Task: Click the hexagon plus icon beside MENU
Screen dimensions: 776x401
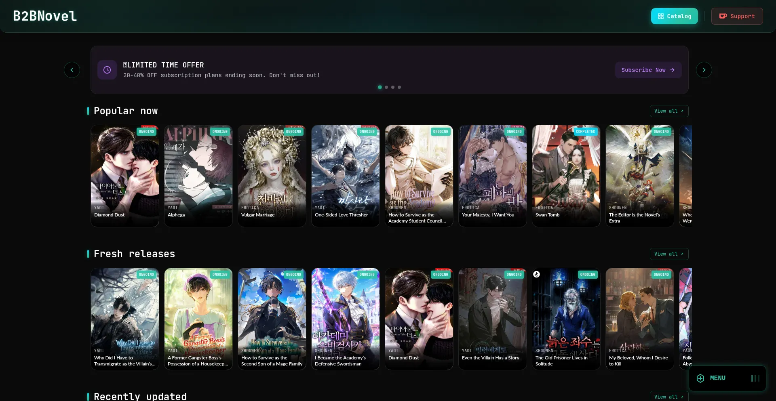Action: [x=700, y=378]
